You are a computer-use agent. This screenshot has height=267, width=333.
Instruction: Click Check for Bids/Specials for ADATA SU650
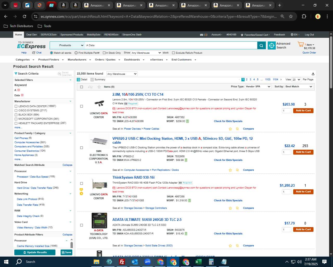pyautogui.click(x=228, y=234)
